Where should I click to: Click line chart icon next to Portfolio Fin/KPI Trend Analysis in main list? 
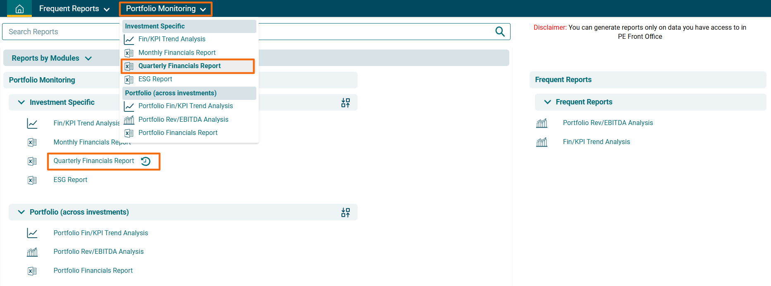pyautogui.click(x=32, y=233)
